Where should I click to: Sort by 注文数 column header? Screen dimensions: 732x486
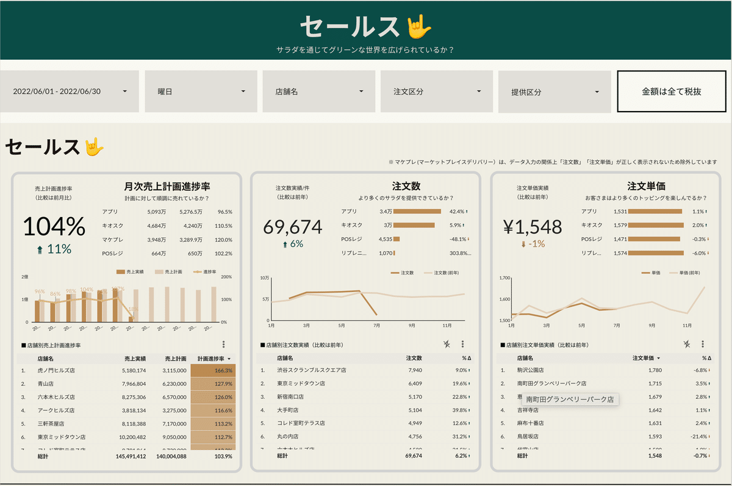[414, 359]
